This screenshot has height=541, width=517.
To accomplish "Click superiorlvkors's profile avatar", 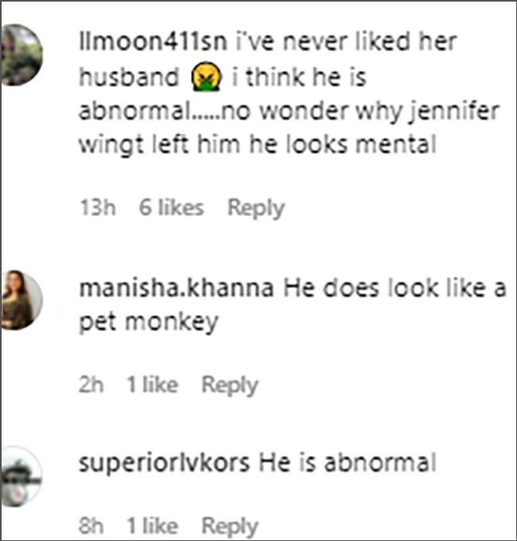I will [21, 474].
